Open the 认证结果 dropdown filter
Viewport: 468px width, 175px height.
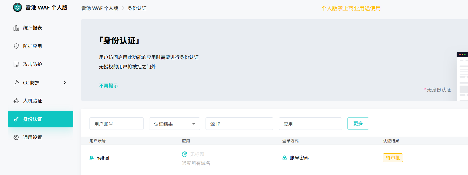point(175,124)
